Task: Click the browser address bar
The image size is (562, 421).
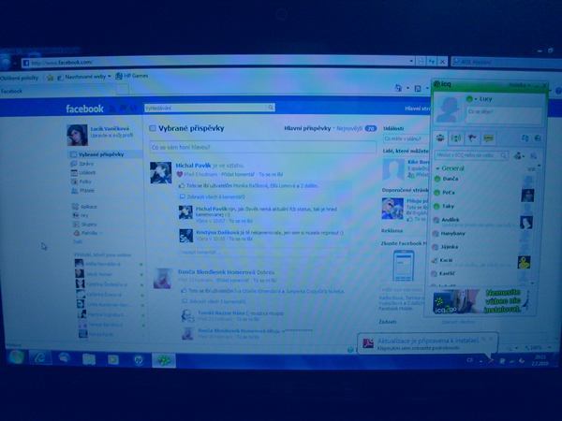Action: point(215,62)
